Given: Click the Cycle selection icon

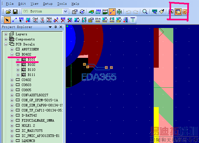Looking at the screenshot, I should click(82, 12).
